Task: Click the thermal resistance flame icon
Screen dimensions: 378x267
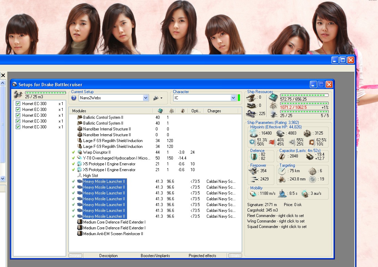Action: tap(272, 142)
